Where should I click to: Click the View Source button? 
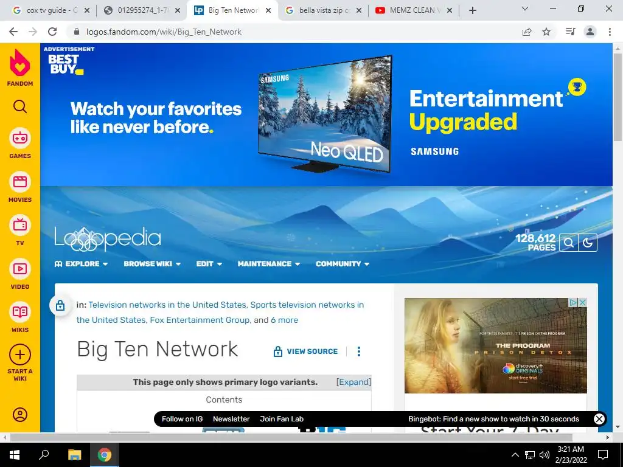pyautogui.click(x=305, y=351)
